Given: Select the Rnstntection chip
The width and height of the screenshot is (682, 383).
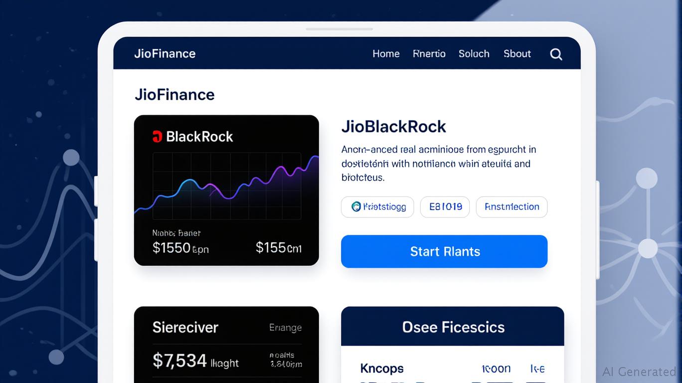Looking at the screenshot, I should pos(511,206).
